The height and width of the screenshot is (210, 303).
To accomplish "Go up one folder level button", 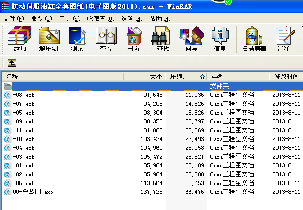I will (x=12, y=63).
